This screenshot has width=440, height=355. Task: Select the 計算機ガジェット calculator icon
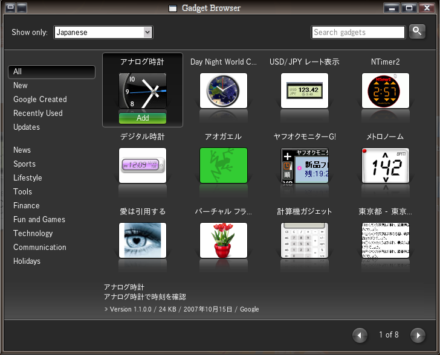pyautogui.click(x=305, y=240)
